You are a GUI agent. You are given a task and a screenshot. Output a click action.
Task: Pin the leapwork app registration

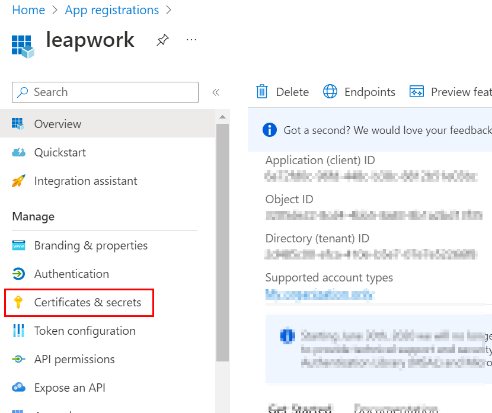pos(162,40)
